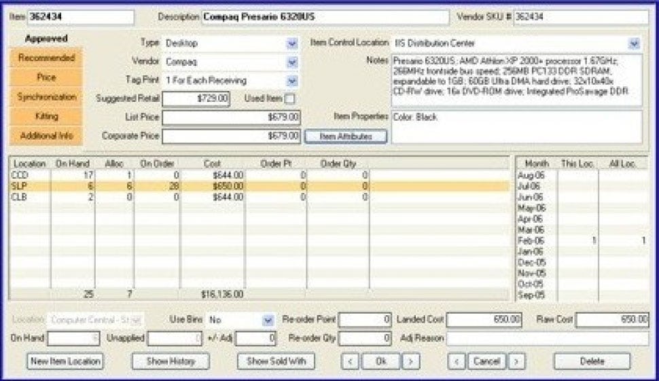Click the New Item Location button

pyautogui.click(x=65, y=361)
